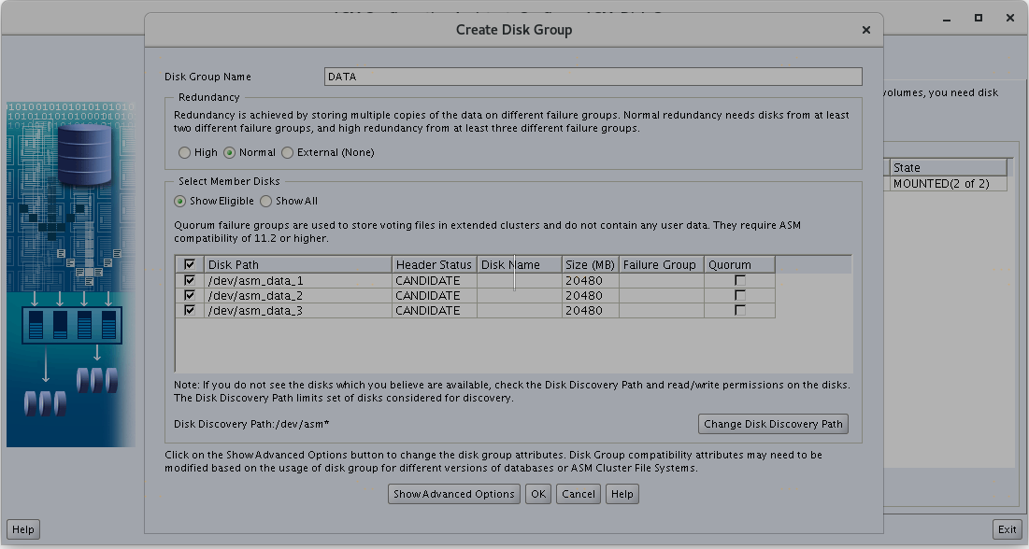
Task: Select Normal redundancy radio button
Action: click(x=229, y=152)
